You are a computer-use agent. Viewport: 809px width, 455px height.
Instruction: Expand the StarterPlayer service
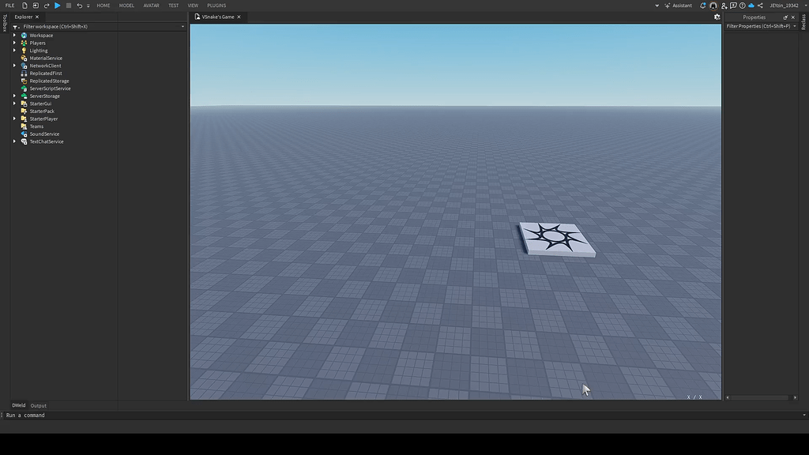point(13,118)
